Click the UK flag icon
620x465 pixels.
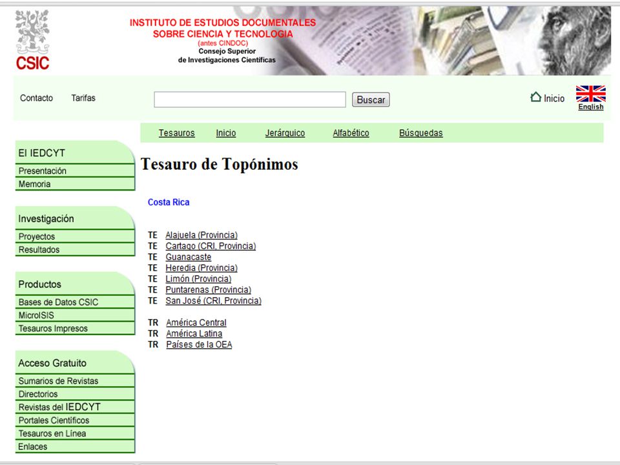(x=591, y=94)
